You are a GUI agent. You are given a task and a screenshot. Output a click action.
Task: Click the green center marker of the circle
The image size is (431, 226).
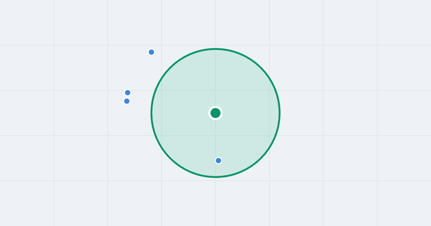(215, 113)
